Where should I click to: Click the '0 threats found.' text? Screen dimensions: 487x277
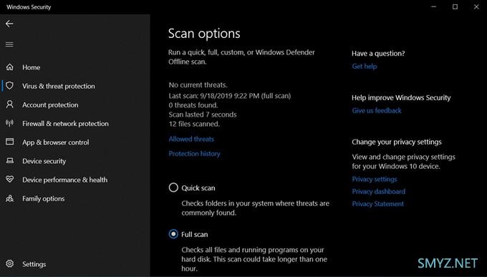pyautogui.click(x=193, y=105)
